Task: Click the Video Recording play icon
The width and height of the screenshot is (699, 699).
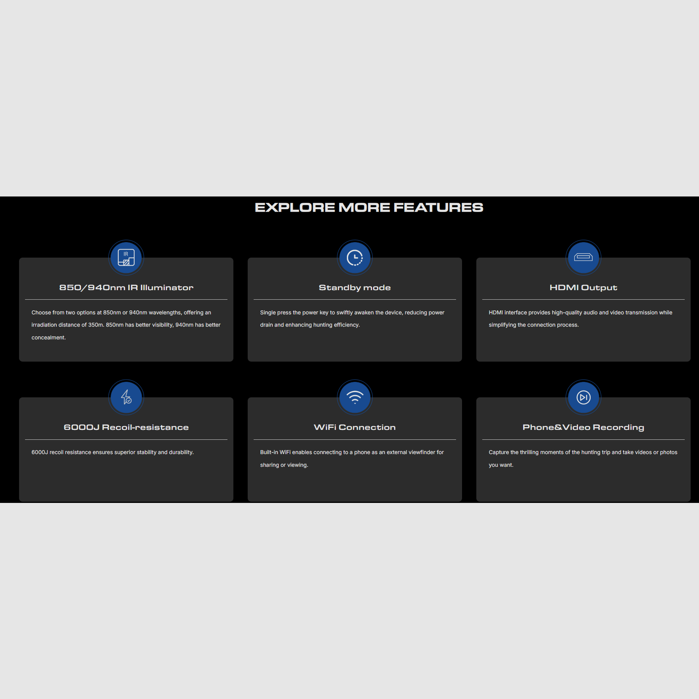Action: (x=583, y=397)
